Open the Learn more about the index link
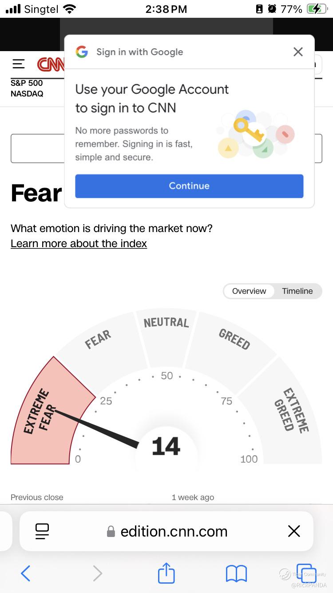Image resolution: width=333 pixels, height=593 pixels. pyautogui.click(x=79, y=244)
